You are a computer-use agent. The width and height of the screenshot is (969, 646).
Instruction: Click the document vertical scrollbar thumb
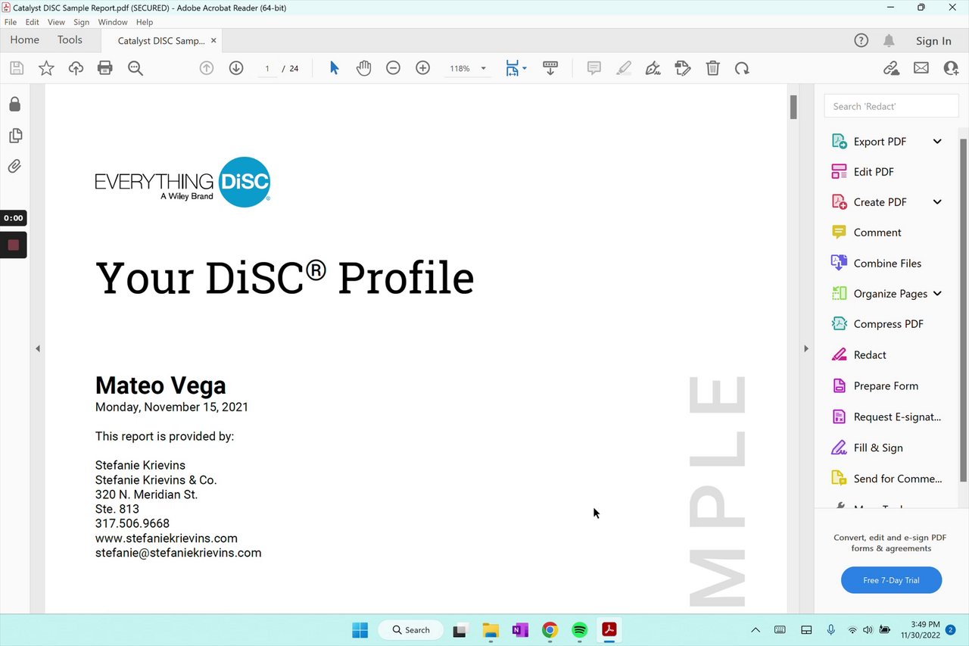[793, 108]
